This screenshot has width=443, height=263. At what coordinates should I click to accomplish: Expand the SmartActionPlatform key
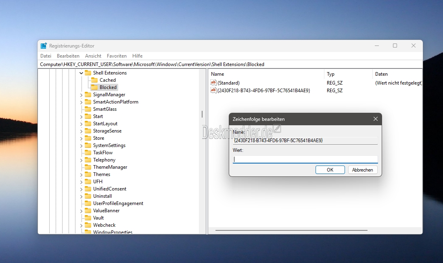(81, 102)
